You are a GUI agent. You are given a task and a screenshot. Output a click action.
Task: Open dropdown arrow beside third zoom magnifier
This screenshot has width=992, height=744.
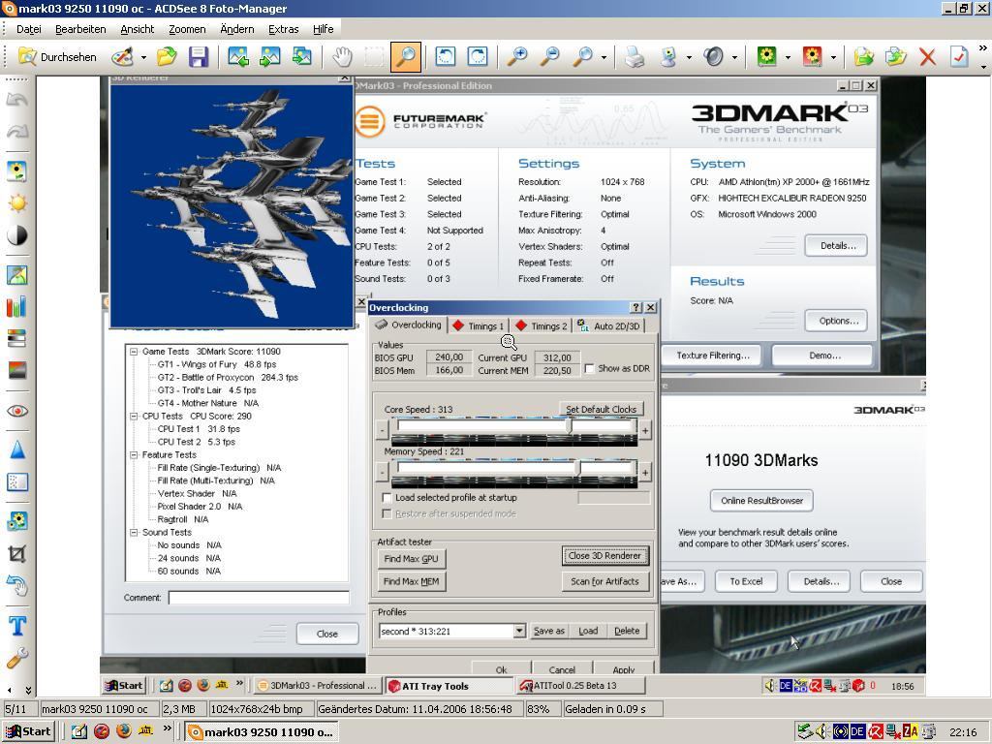pyautogui.click(x=604, y=57)
